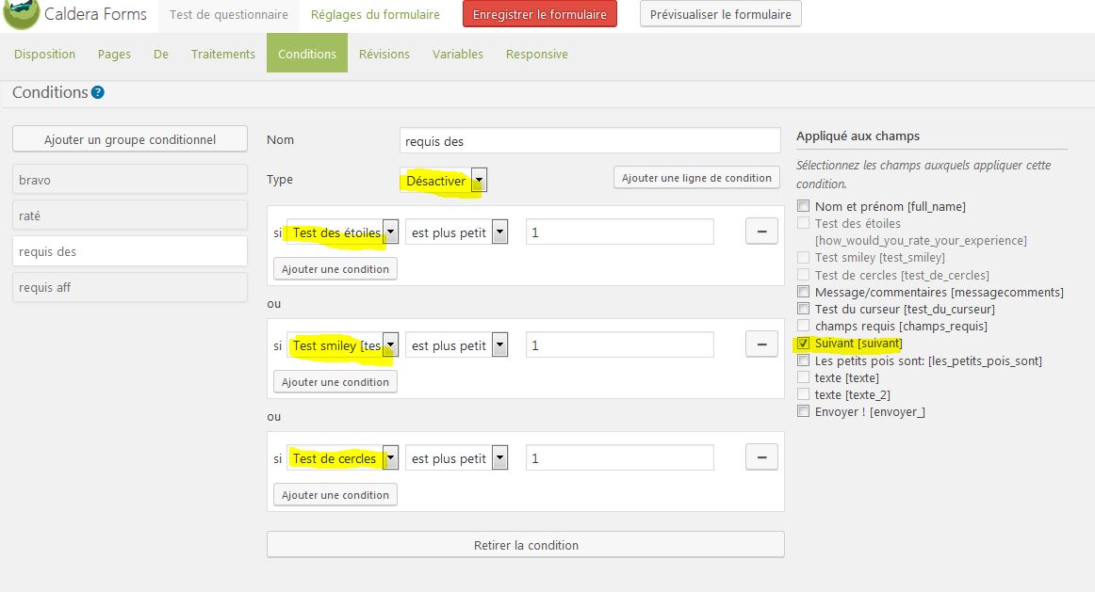Viewport: 1095px width, 592px height.
Task: Check the Test du curseur checkbox
Action: pyautogui.click(x=803, y=308)
